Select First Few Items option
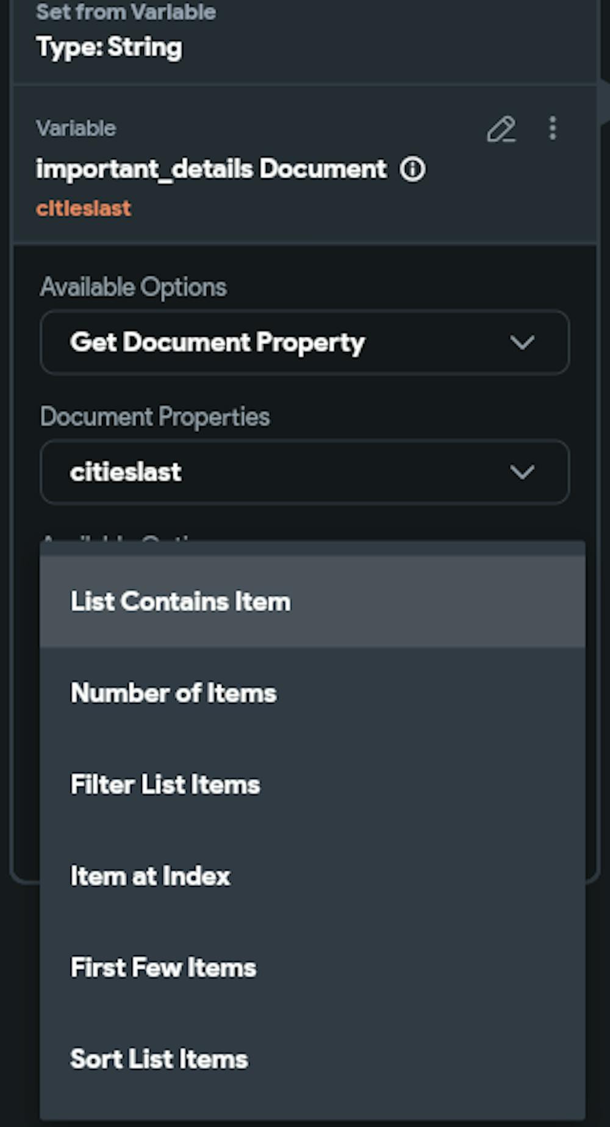 [x=163, y=967]
